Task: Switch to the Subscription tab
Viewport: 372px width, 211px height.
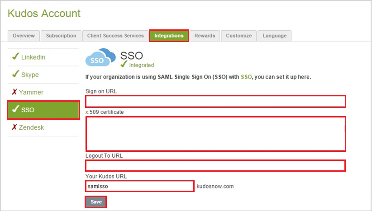Action: (61, 36)
